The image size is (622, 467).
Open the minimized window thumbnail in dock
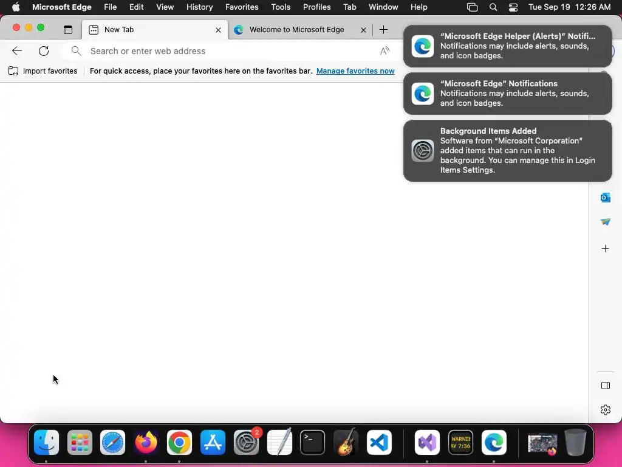click(542, 443)
